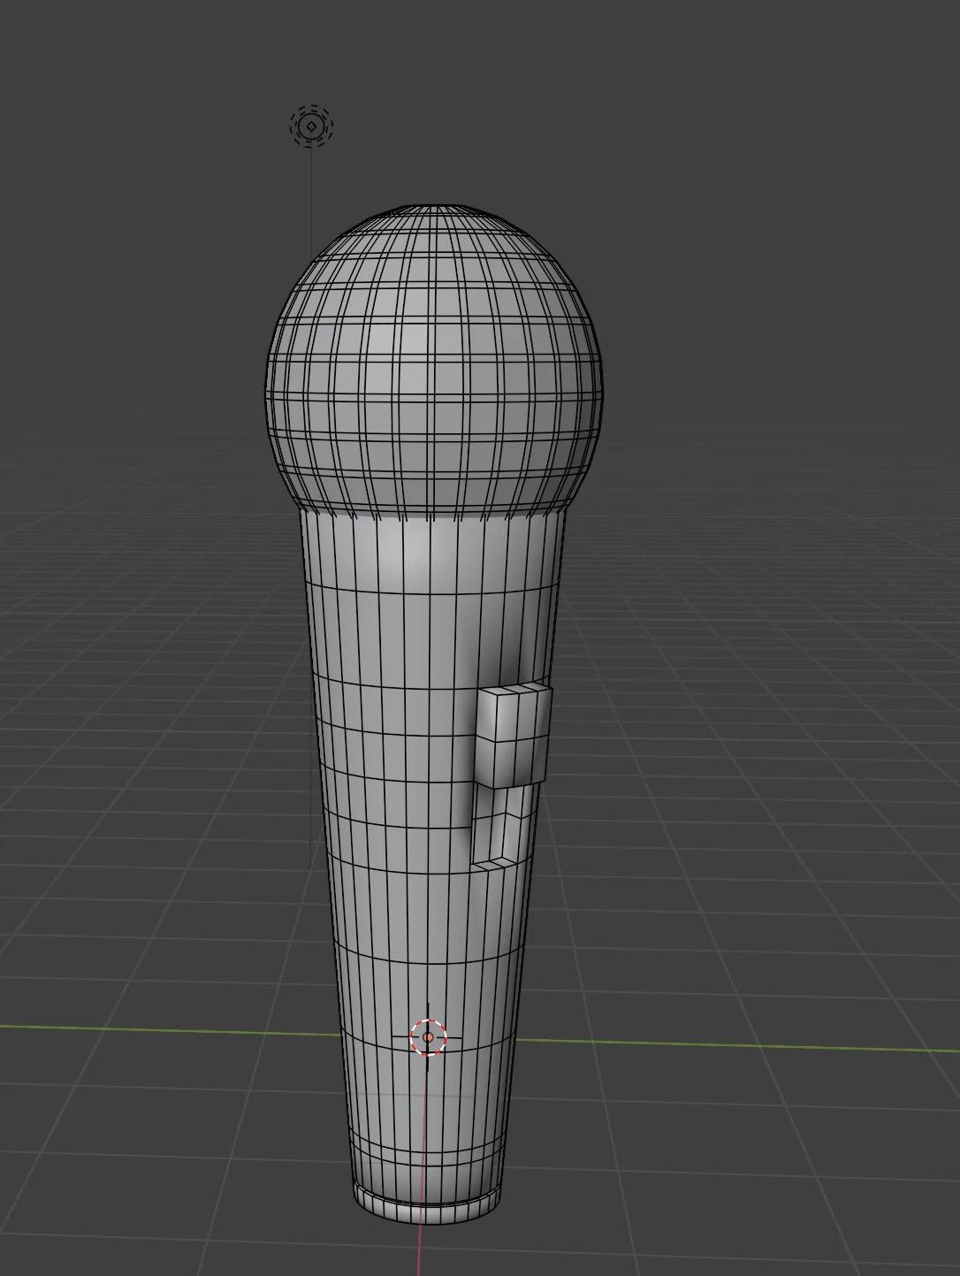Screen dimensions: 960x1276
Task: Click the orange origin dot inside the 3D cursor
Action: tap(429, 1037)
